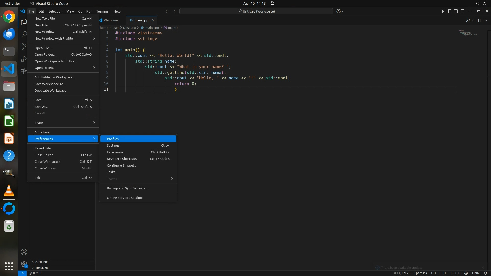
Task: Click the Untitled (Workspace) command center search box
Action: coord(256,11)
